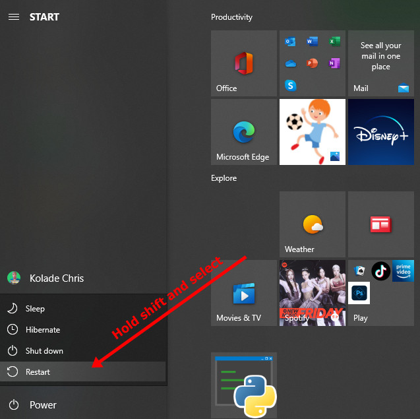The width and height of the screenshot is (420, 419).
Task: Click the Play folder label
Action: click(x=360, y=318)
